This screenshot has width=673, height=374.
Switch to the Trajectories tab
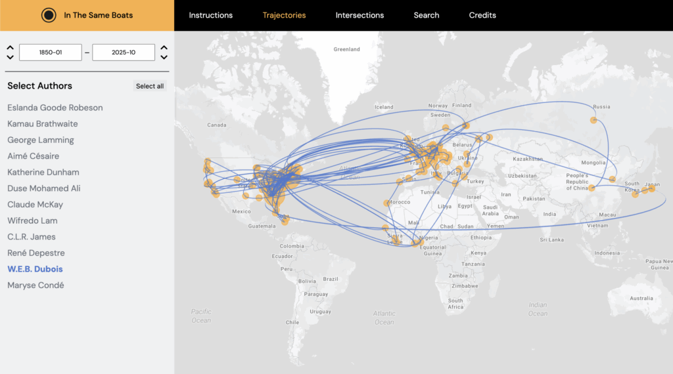click(284, 15)
